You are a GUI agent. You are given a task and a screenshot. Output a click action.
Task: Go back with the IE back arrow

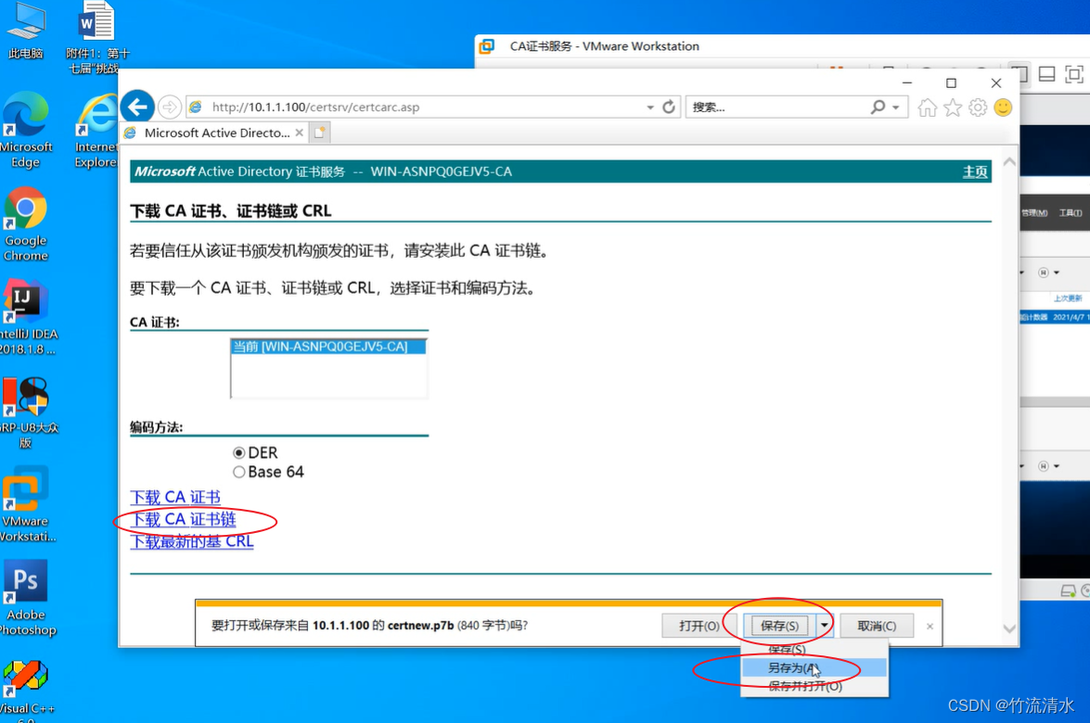(x=137, y=107)
